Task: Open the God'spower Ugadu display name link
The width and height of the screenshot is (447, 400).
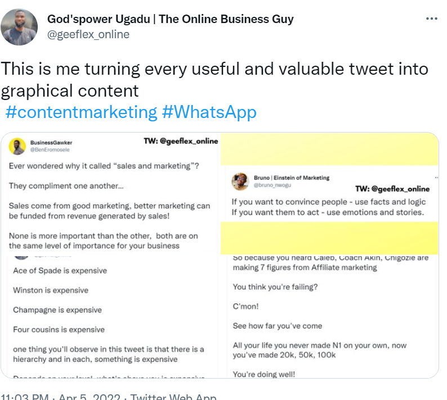Action: coord(170,19)
